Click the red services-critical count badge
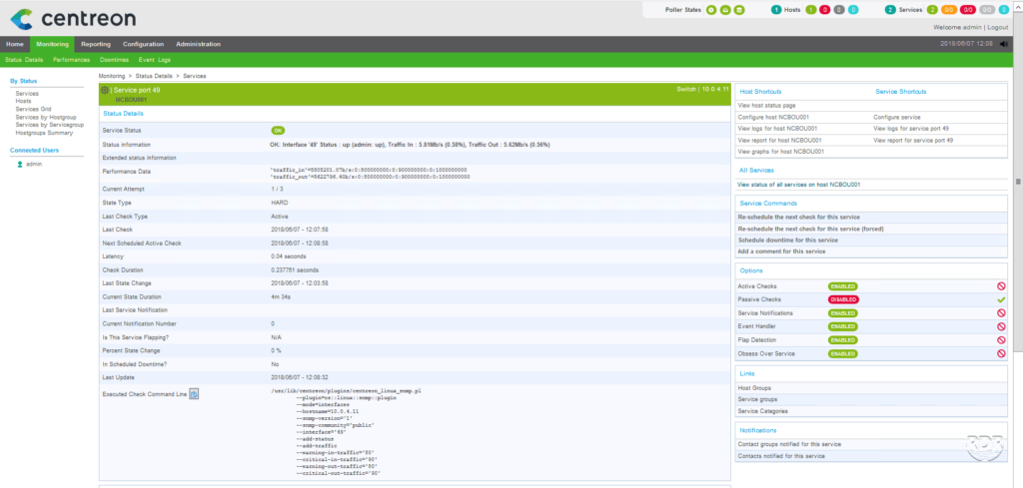Image resolution: width=1023 pixels, height=488 pixels. point(968,10)
